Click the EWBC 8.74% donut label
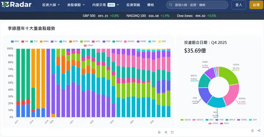Image resolution: width=264 pixels, height=137 pixels. [x=205, y=64]
